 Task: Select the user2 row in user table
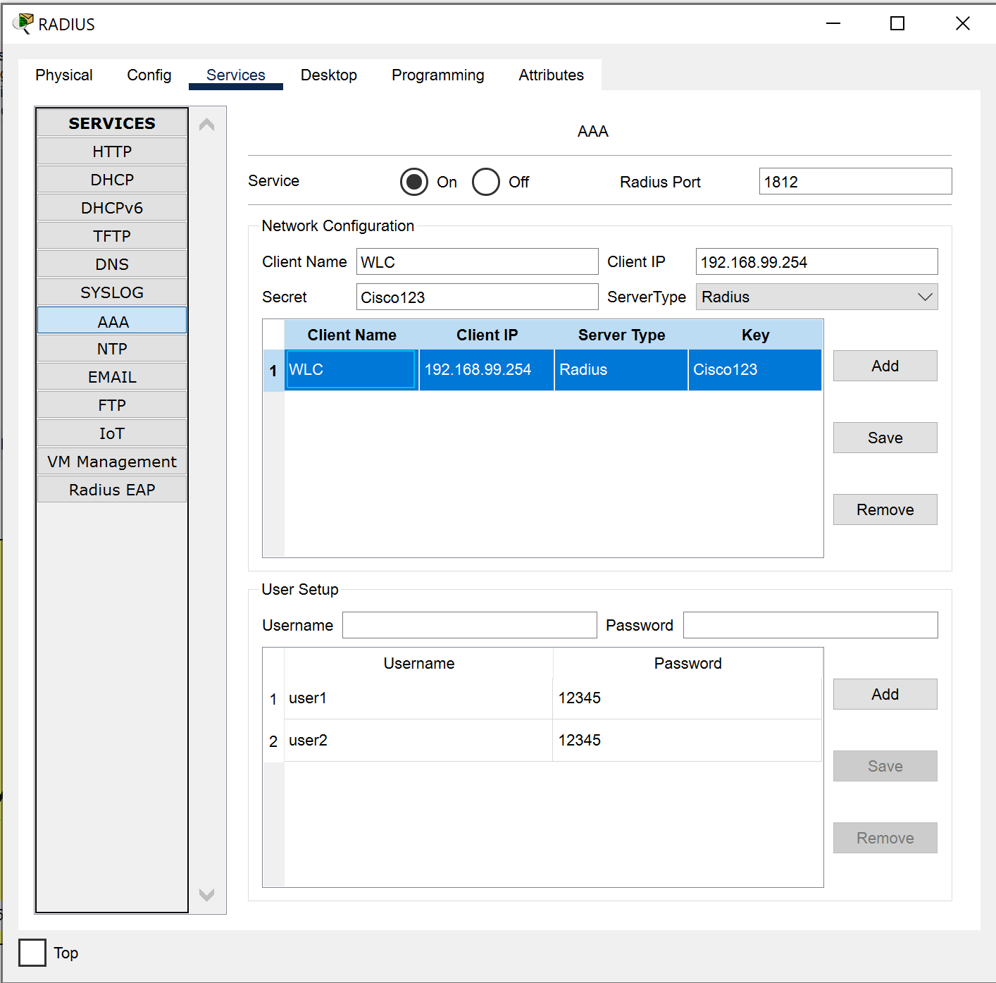(x=418, y=741)
